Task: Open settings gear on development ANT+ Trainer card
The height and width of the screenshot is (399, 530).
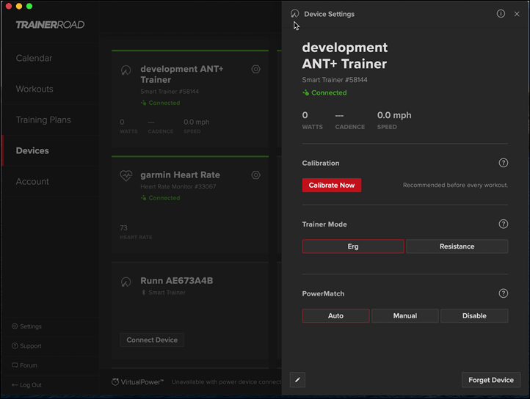Action: click(256, 69)
